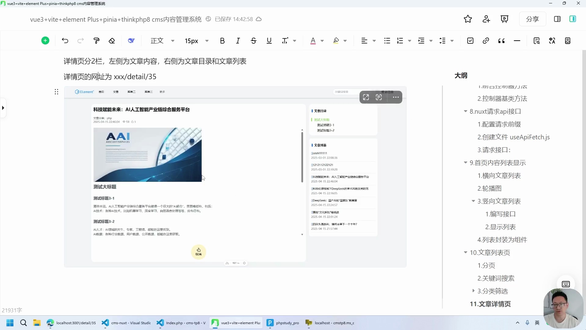Clear formatting with the eraser icon
586x330 pixels.
112,41
